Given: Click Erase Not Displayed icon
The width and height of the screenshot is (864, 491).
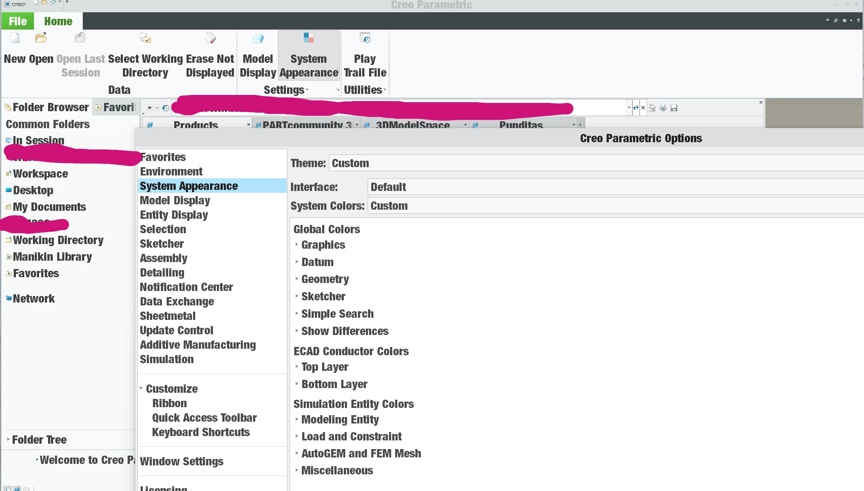Looking at the screenshot, I should pos(210,38).
